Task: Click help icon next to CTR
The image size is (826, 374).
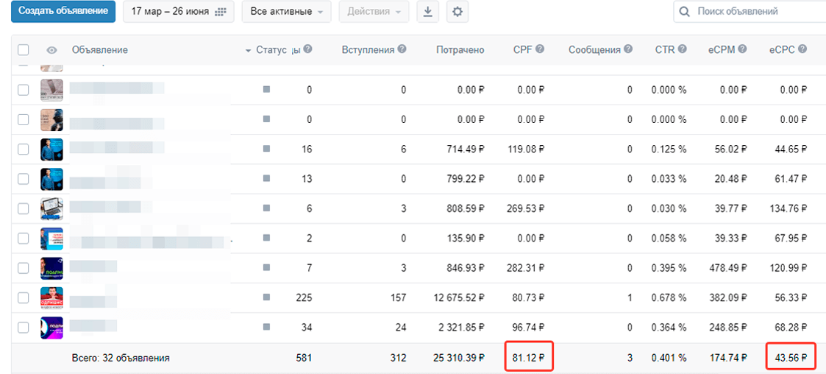Action: pyautogui.click(x=683, y=49)
